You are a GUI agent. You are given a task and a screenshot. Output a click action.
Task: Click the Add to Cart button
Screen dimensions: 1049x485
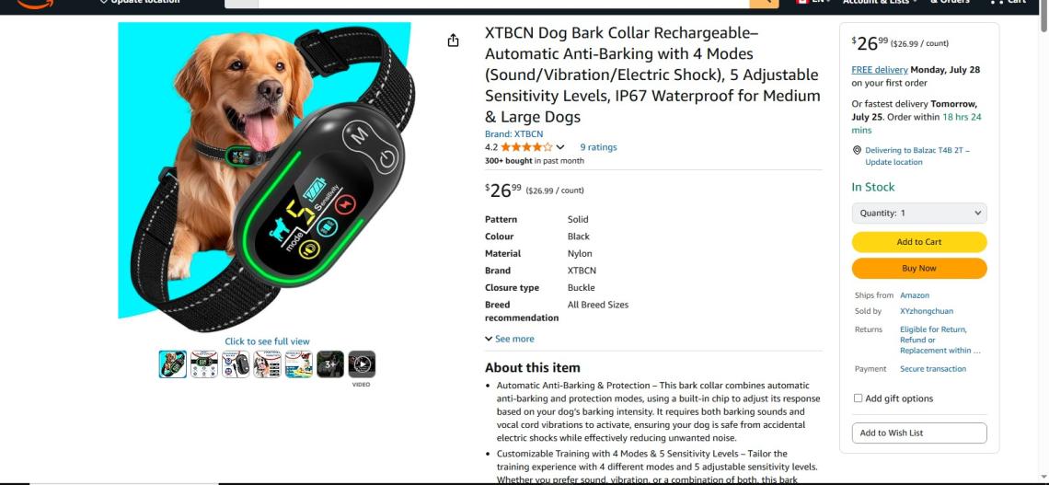coord(918,242)
